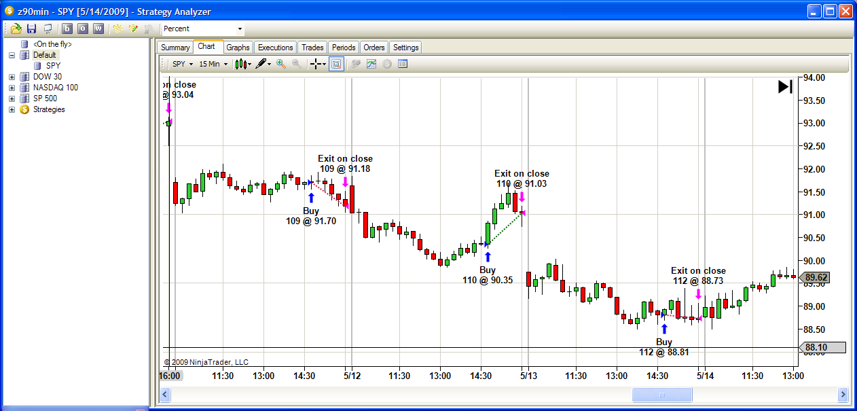This screenshot has height=411, width=857.
Task: Click the open file folder icon
Action: pyautogui.click(x=16, y=29)
